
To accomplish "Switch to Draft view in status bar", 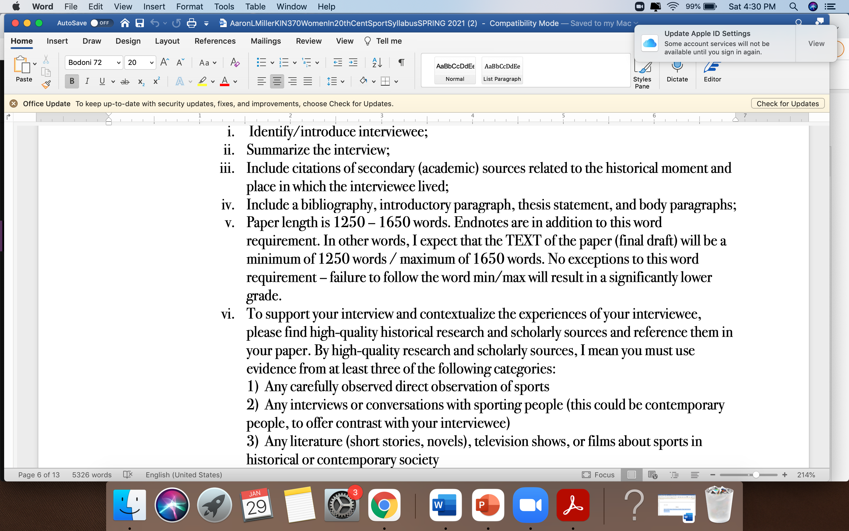I will (x=695, y=475).
